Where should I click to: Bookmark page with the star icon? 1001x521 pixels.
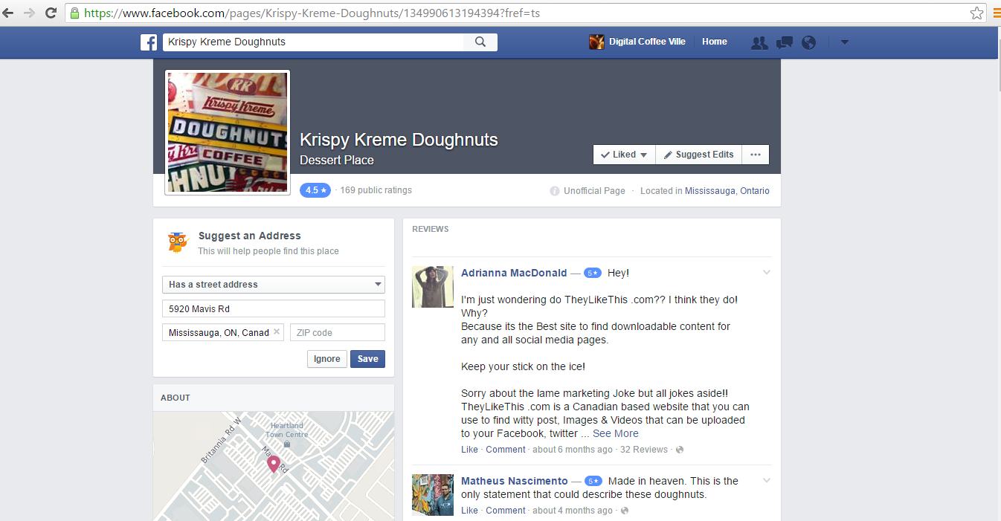(x=976, y=13)
